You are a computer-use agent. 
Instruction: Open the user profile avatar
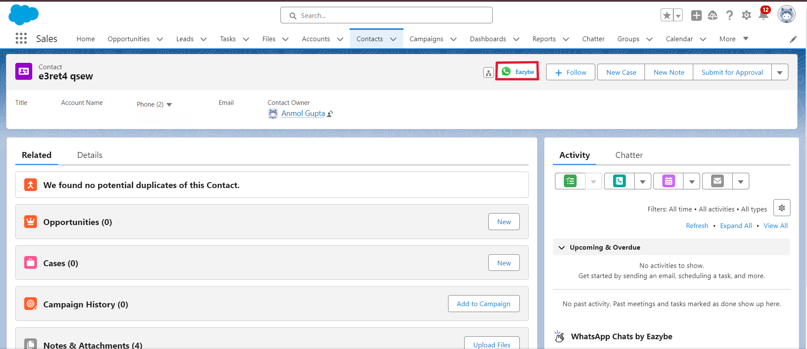pyautogui.click(x=786, y=14)
